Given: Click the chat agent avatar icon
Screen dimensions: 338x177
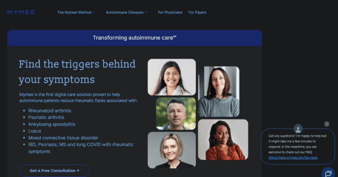Looking at the screenshot, I should pyautogui.click(x=298, y=129).
